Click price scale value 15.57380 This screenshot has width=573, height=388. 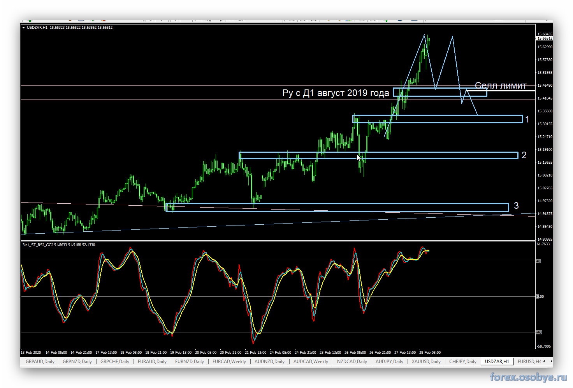(x=545, y=60)
